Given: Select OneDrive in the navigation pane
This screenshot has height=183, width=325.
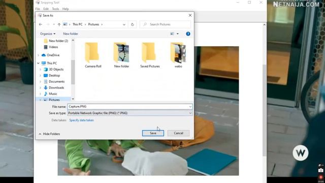Looking at the screenshot, I should (53, 55).
